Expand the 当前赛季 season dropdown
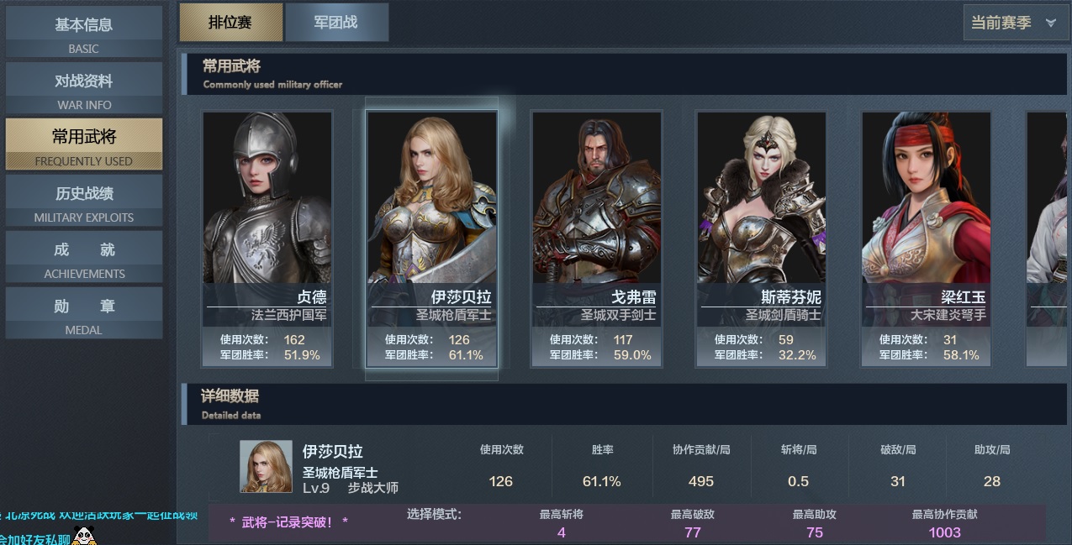This screenshot has height=545, width=1072. 1015,23
